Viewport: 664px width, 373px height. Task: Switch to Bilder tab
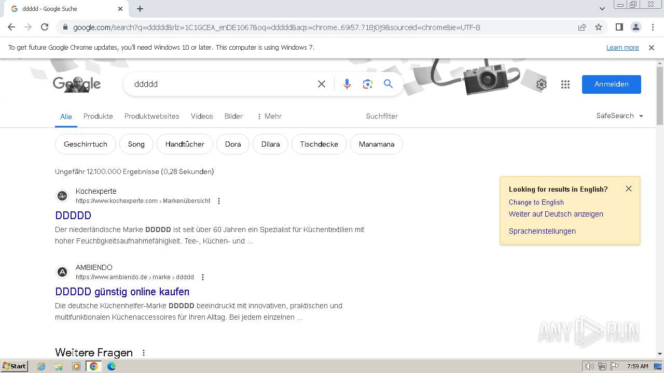[x=233, y=116]
